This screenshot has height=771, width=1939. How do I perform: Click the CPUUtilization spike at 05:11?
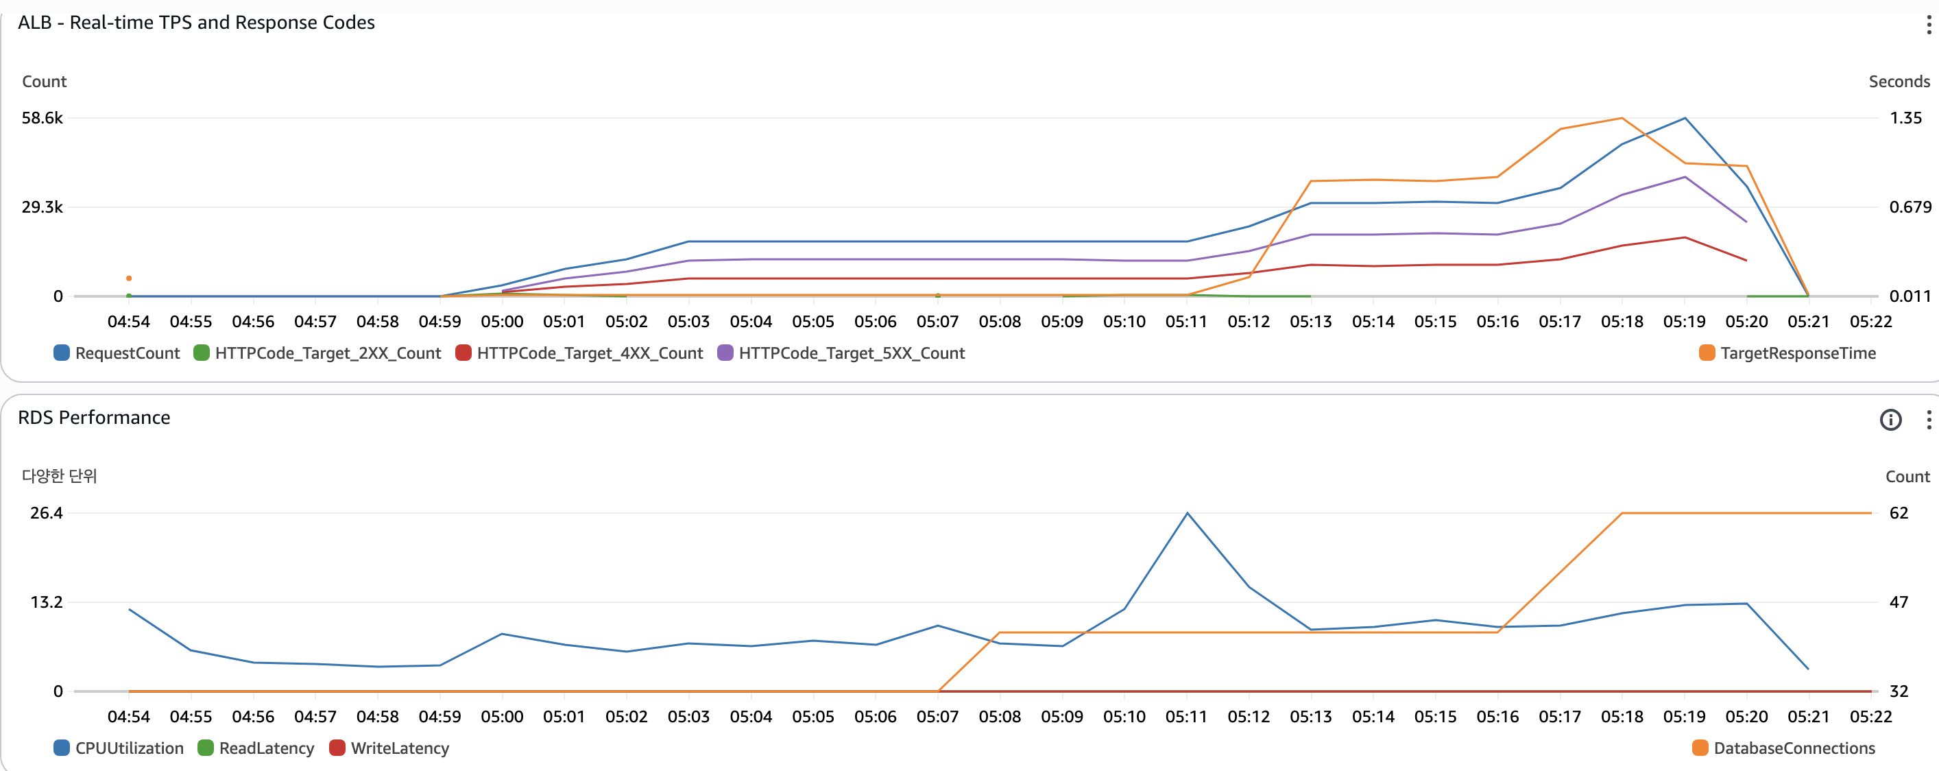[x=1187, y=514]
